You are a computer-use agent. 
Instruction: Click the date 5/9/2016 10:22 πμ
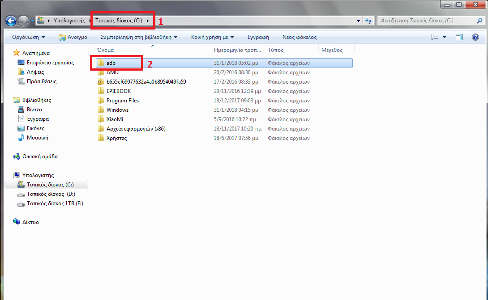point(235,119)
